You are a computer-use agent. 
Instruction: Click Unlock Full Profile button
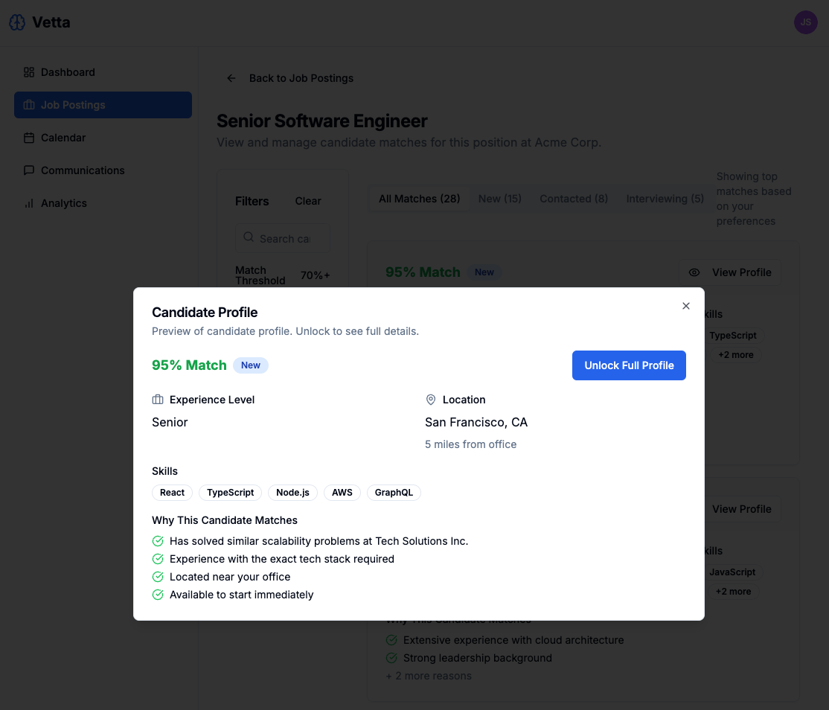629,365
